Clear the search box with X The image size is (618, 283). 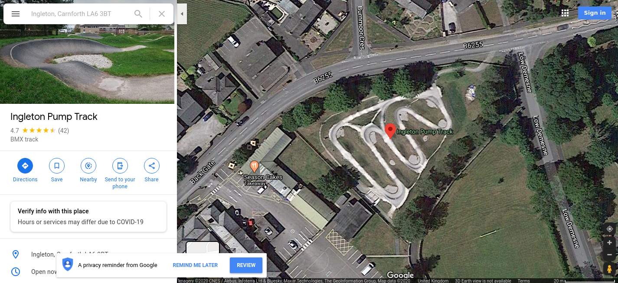pyautogui.click(x=162, y=14)
